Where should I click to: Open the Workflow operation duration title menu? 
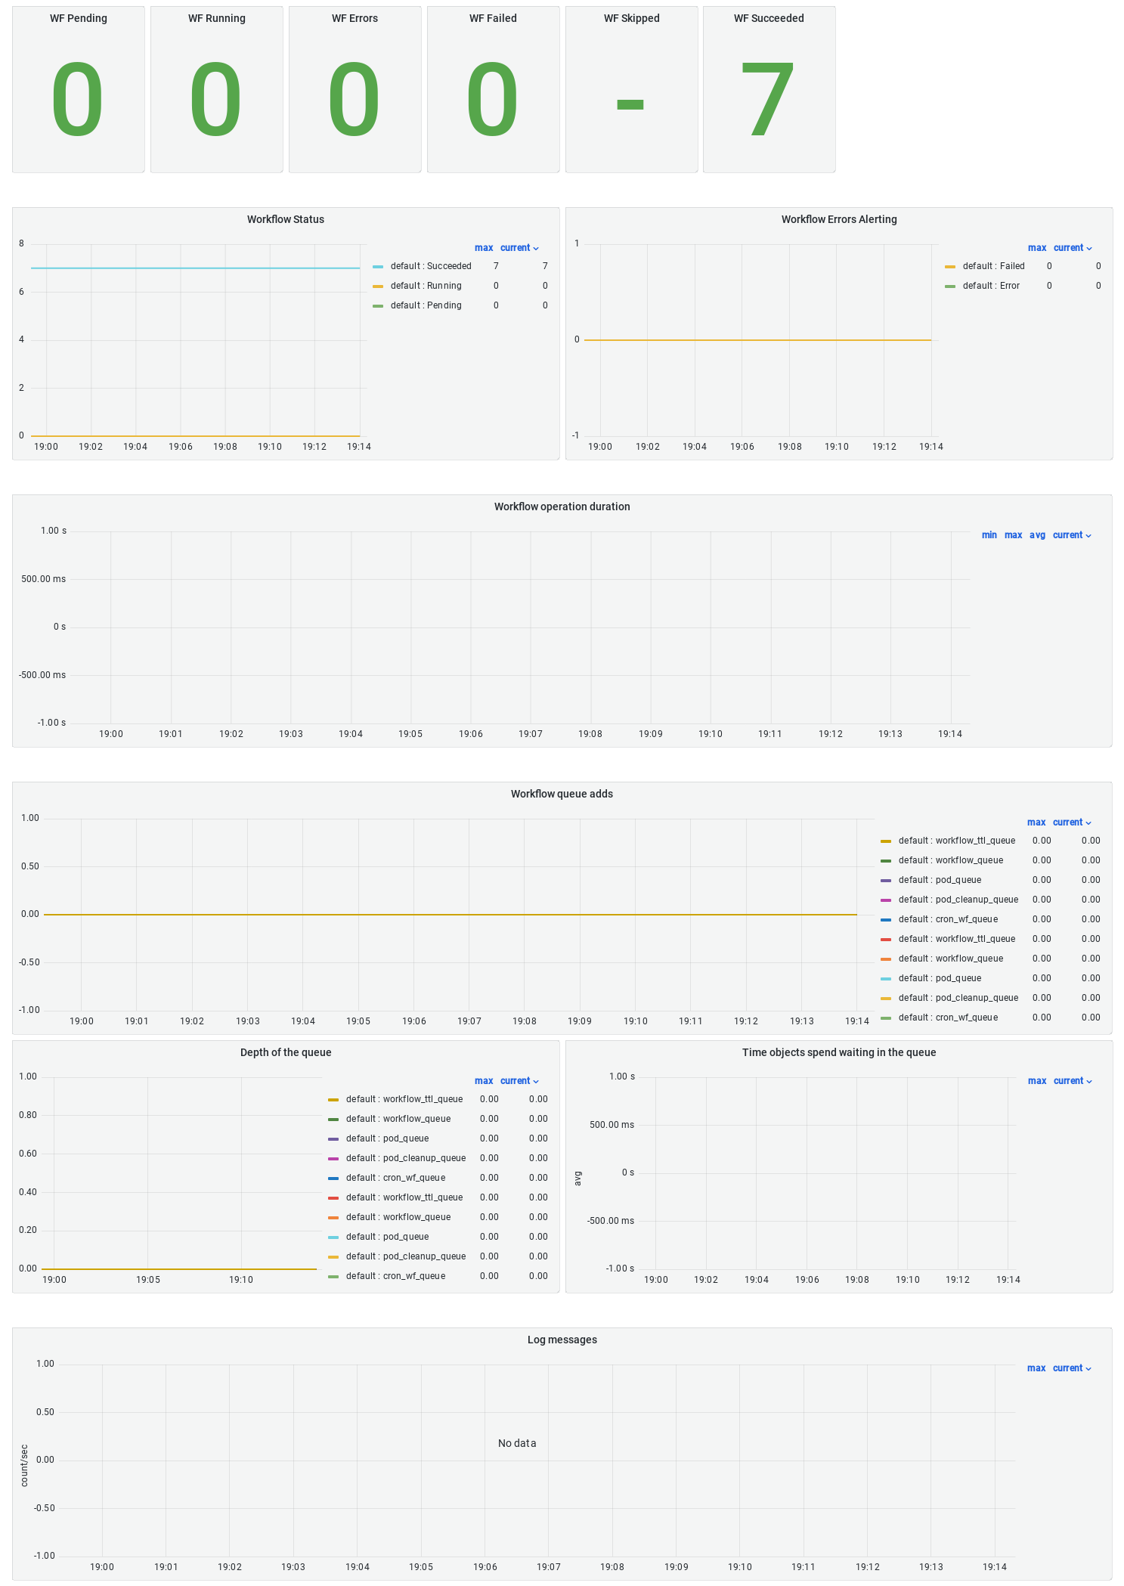[x=562, y=506]
